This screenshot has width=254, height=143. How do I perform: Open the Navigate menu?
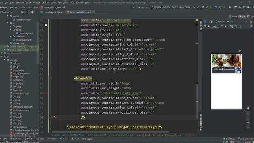pyautogui.click(x=20, y=2)
